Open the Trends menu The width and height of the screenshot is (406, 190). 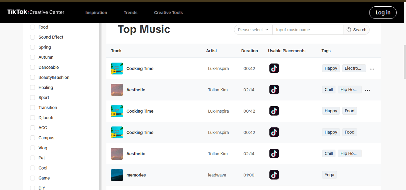point(130,12)
